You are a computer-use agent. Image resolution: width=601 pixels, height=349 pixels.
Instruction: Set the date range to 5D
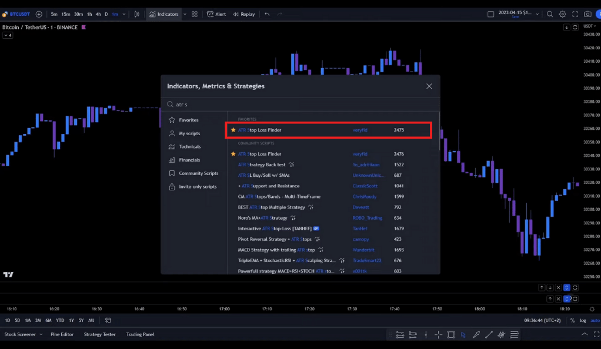pyautogui.click(x=17, y=320)
